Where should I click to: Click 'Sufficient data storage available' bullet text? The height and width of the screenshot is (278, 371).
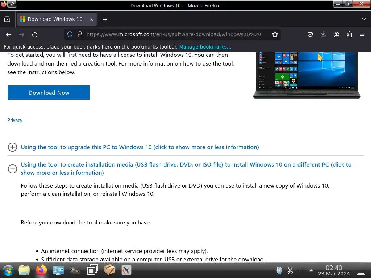tap(153, 259)
